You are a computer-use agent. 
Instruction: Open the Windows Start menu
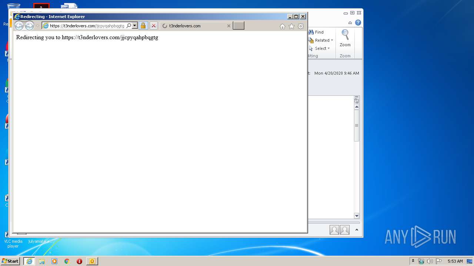[10, 261]
